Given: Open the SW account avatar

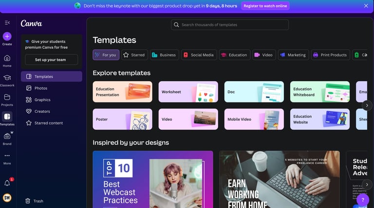Looking at the screenshot, I should coord(7,198).
